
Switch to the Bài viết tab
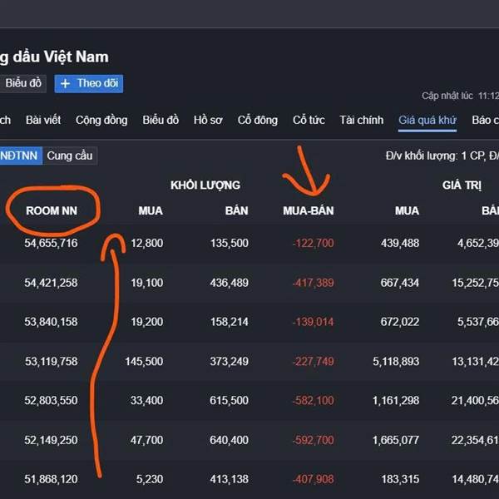click(43, 120)
